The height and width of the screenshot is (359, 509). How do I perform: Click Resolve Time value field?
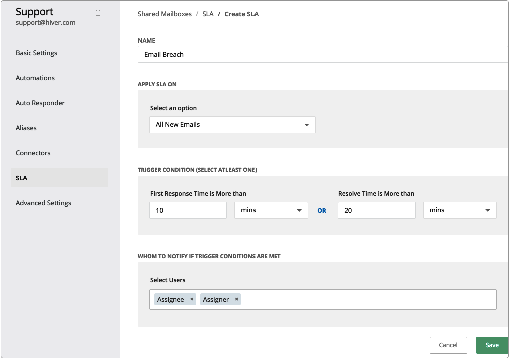click(377, 210)
